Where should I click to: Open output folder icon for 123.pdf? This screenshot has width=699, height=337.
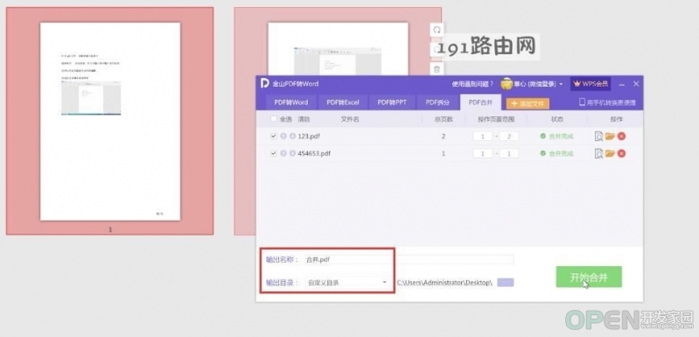coord(611,136)
